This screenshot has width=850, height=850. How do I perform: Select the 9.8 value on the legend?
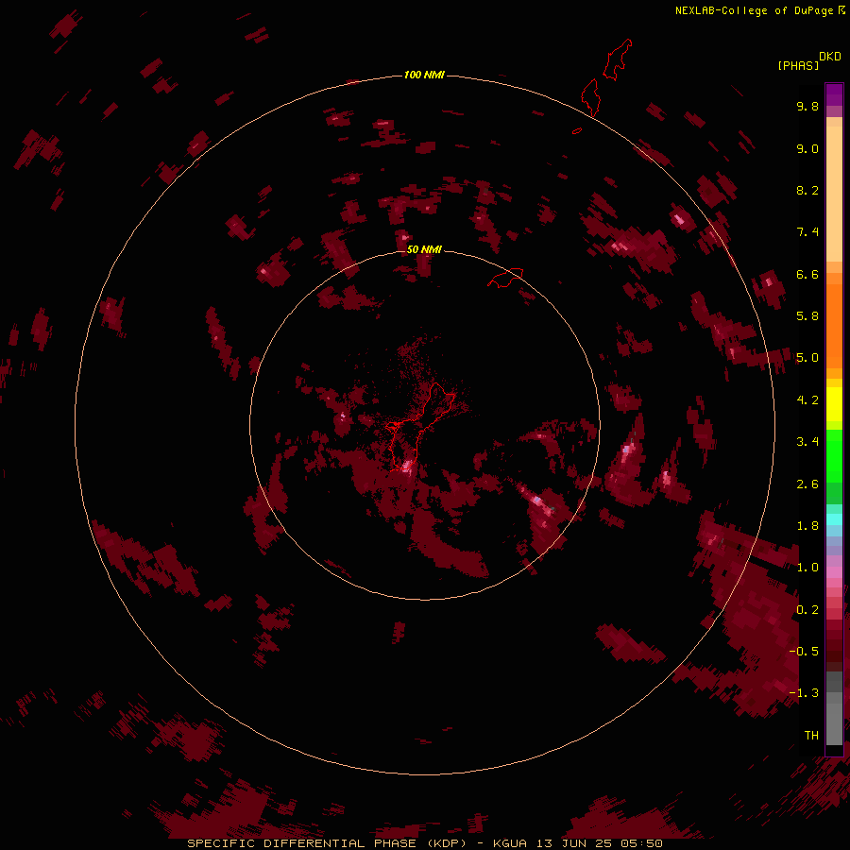coord(807,106)
